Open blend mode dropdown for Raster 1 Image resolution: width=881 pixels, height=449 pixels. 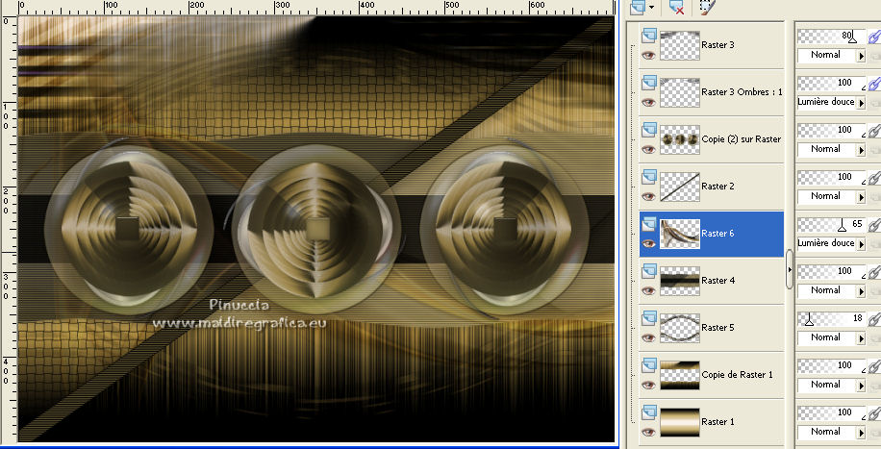click(x=861, y=434)
